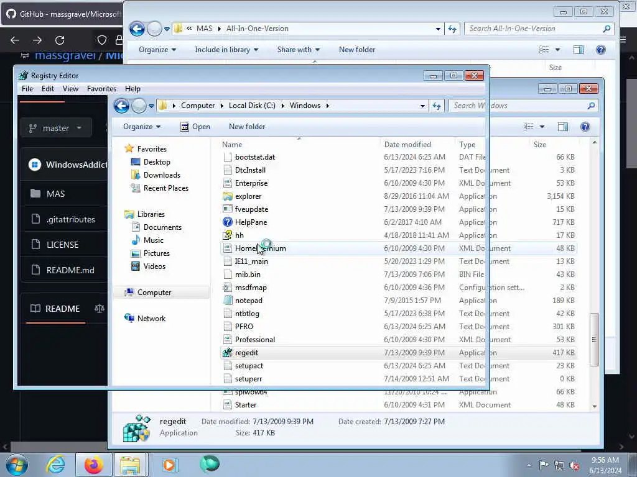
Task: Change view icon in Windows folder toolbar
Action: pos(529,127)
